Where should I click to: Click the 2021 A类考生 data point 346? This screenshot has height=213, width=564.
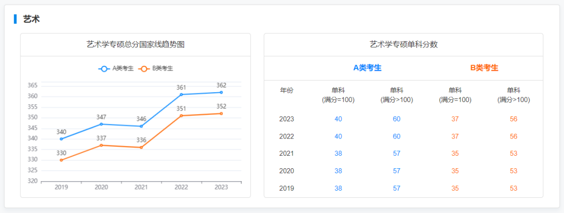click(x=141, y=126)
